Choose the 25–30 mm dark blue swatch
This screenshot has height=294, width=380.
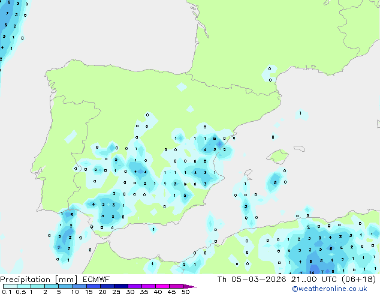click(120, 286)
